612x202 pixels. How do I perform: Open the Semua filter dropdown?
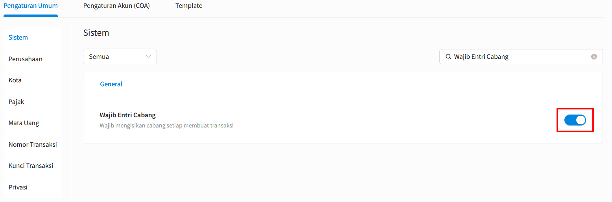pyautogui.click(x=120, y=56)
